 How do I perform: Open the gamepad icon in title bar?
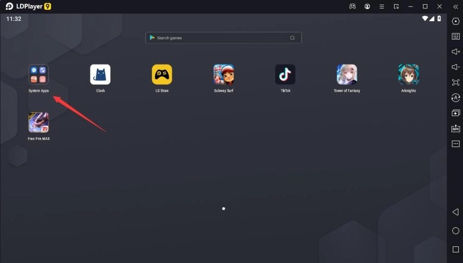click(352, 6)
